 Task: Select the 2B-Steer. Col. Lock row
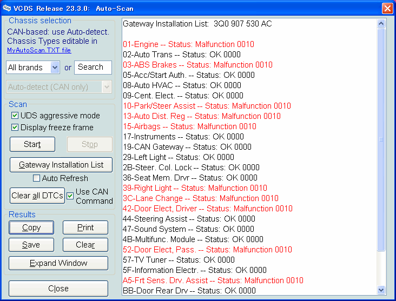pos(191,168)
